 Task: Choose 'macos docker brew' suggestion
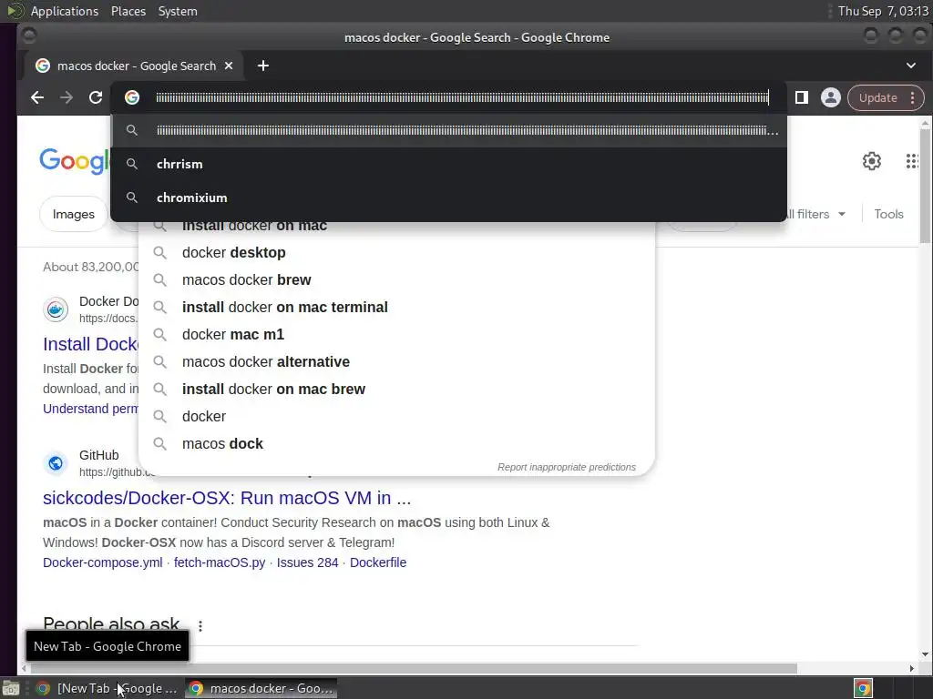396,280
